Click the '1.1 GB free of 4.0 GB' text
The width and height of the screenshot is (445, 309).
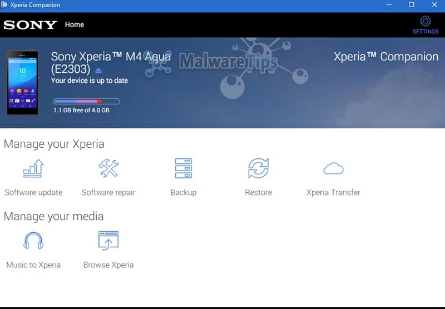tap(81, 111)
